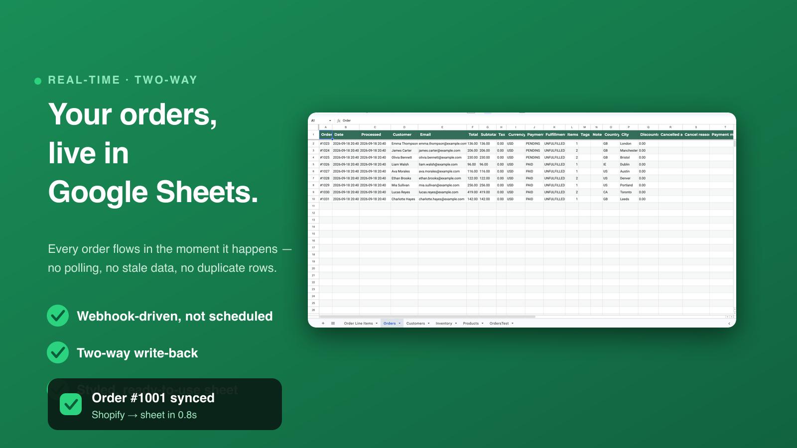Click the vertical scrollbar thumb
This screenshot has height=448, width=797.
pos(734,143)
